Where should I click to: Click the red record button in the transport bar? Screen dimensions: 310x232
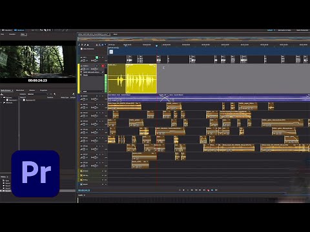(208, 190)
